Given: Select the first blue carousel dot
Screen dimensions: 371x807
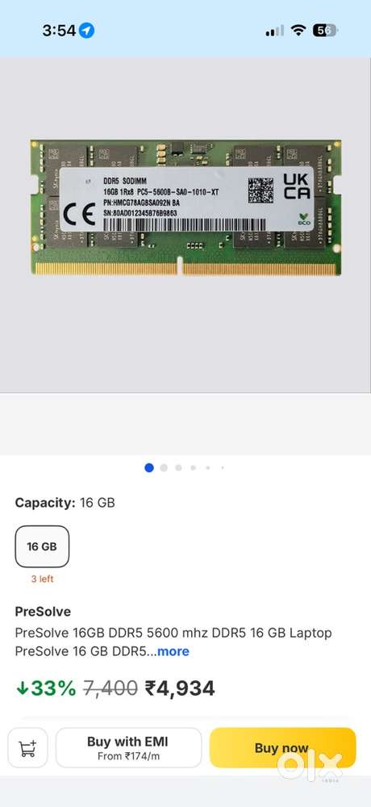Looking at the screenshot, I should [x=149, y=468].
